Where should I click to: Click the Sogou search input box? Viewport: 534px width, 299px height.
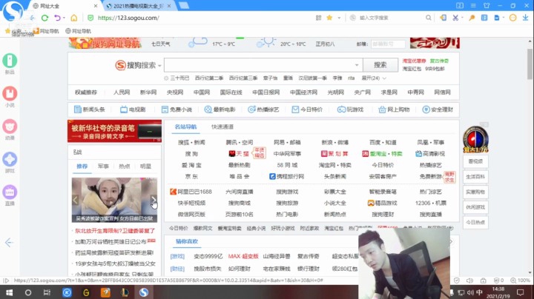(263, 65)
